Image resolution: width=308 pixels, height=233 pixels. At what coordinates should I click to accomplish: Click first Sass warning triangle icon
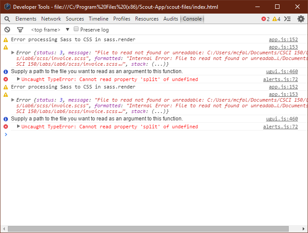coord(6,40)
